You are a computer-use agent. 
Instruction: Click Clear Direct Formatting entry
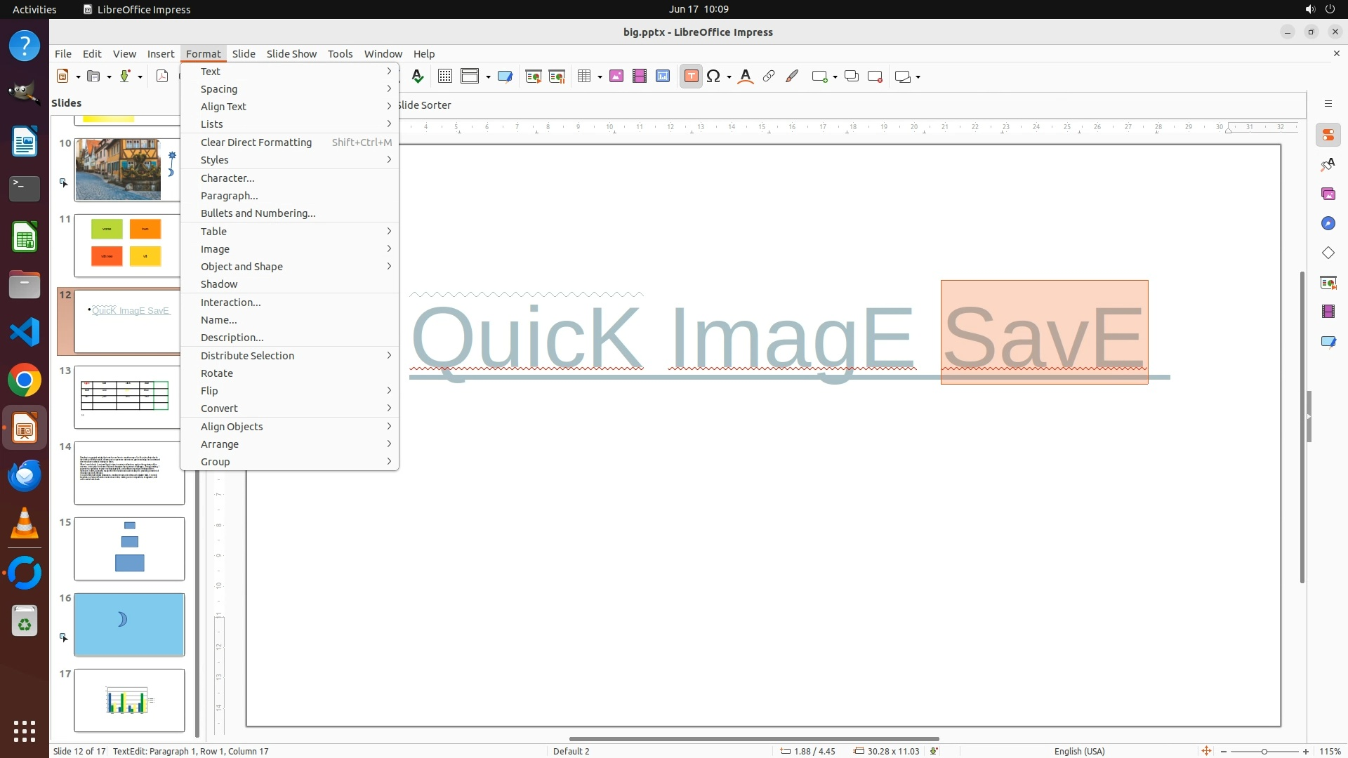tap(256, 142)
